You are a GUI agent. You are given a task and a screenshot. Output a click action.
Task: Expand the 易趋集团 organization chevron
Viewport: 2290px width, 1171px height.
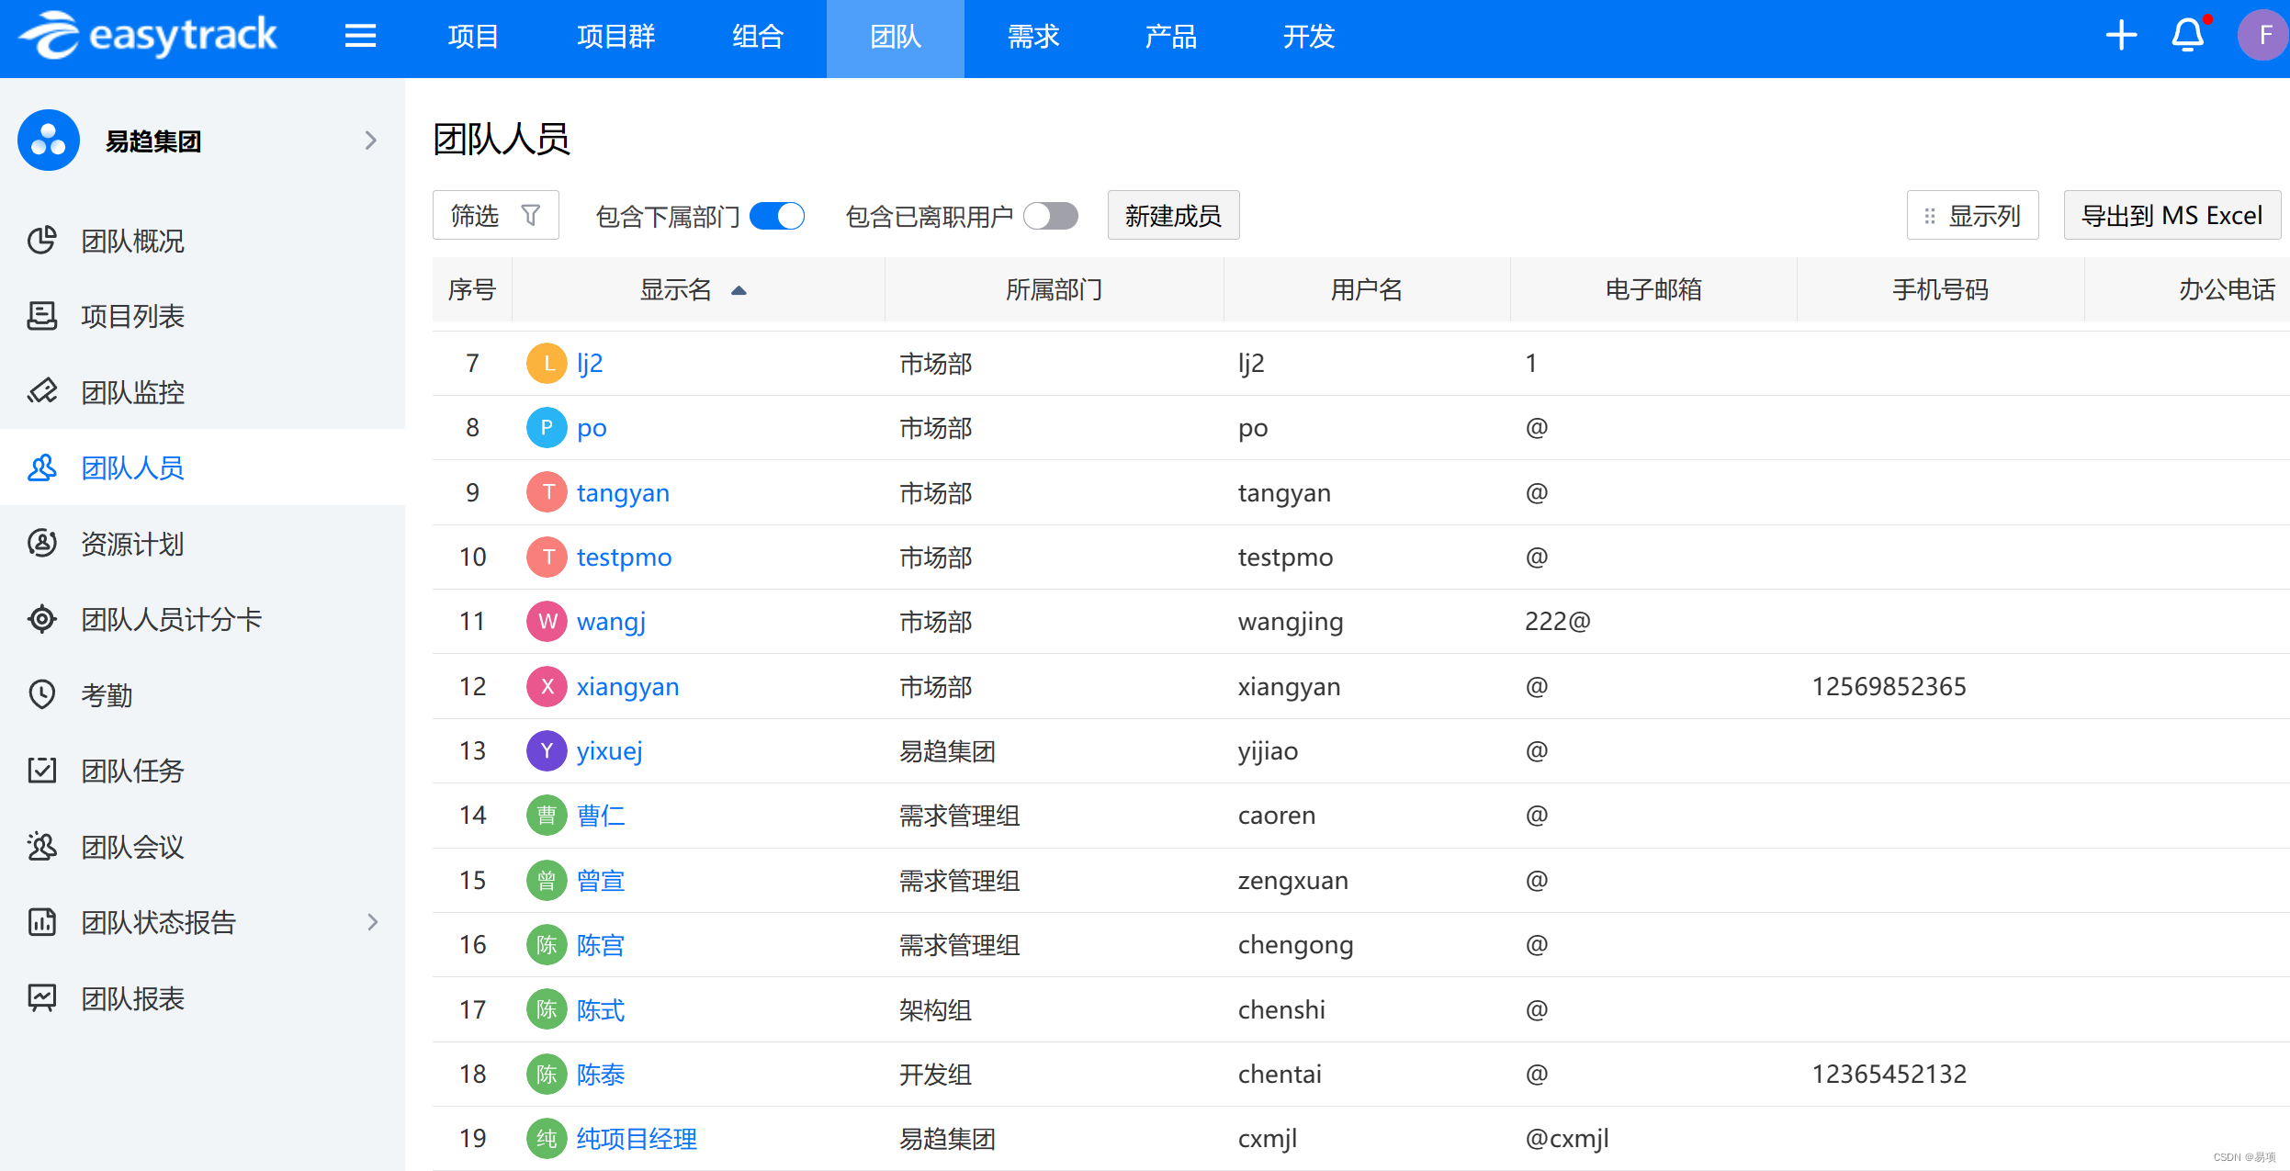tap(371, 141)
